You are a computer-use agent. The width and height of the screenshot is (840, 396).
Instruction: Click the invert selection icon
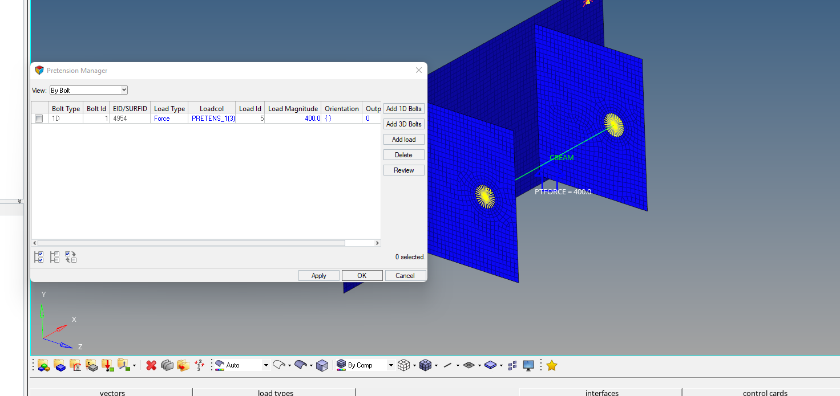(71, 257)
